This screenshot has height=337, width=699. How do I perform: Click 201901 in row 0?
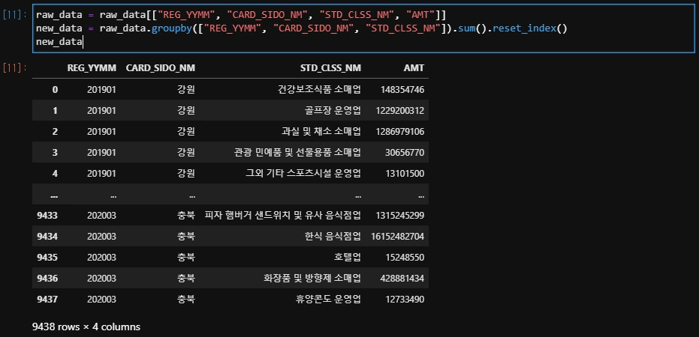coord(101,89)
